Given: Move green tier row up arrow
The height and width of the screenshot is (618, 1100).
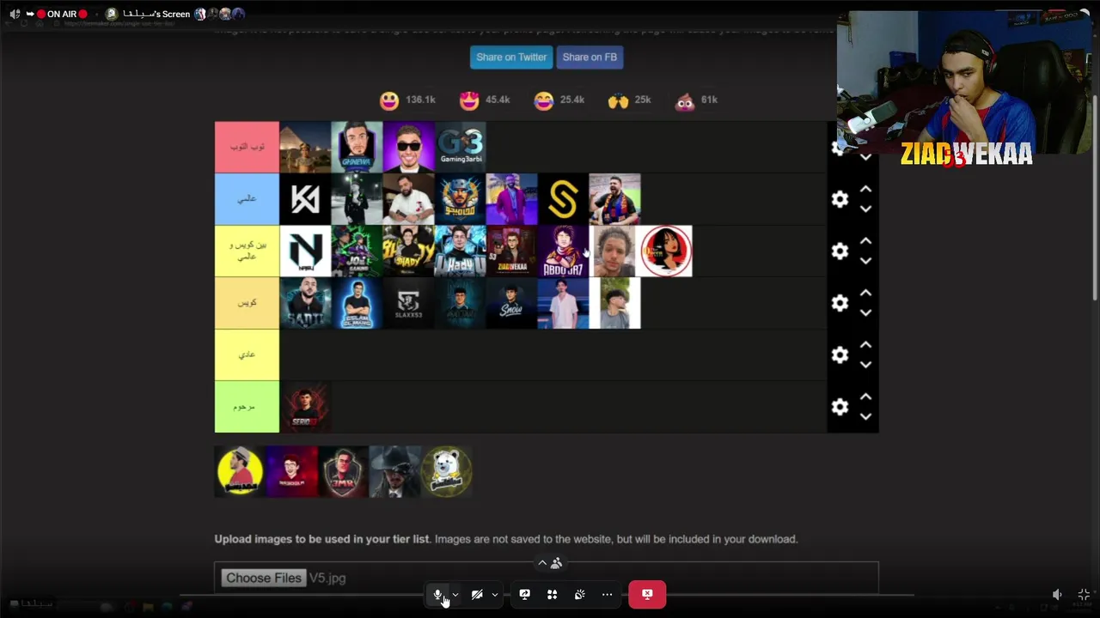Looking at the screenshot, I should coord(865,397).
